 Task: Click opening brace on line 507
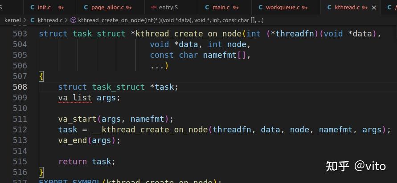41,76
